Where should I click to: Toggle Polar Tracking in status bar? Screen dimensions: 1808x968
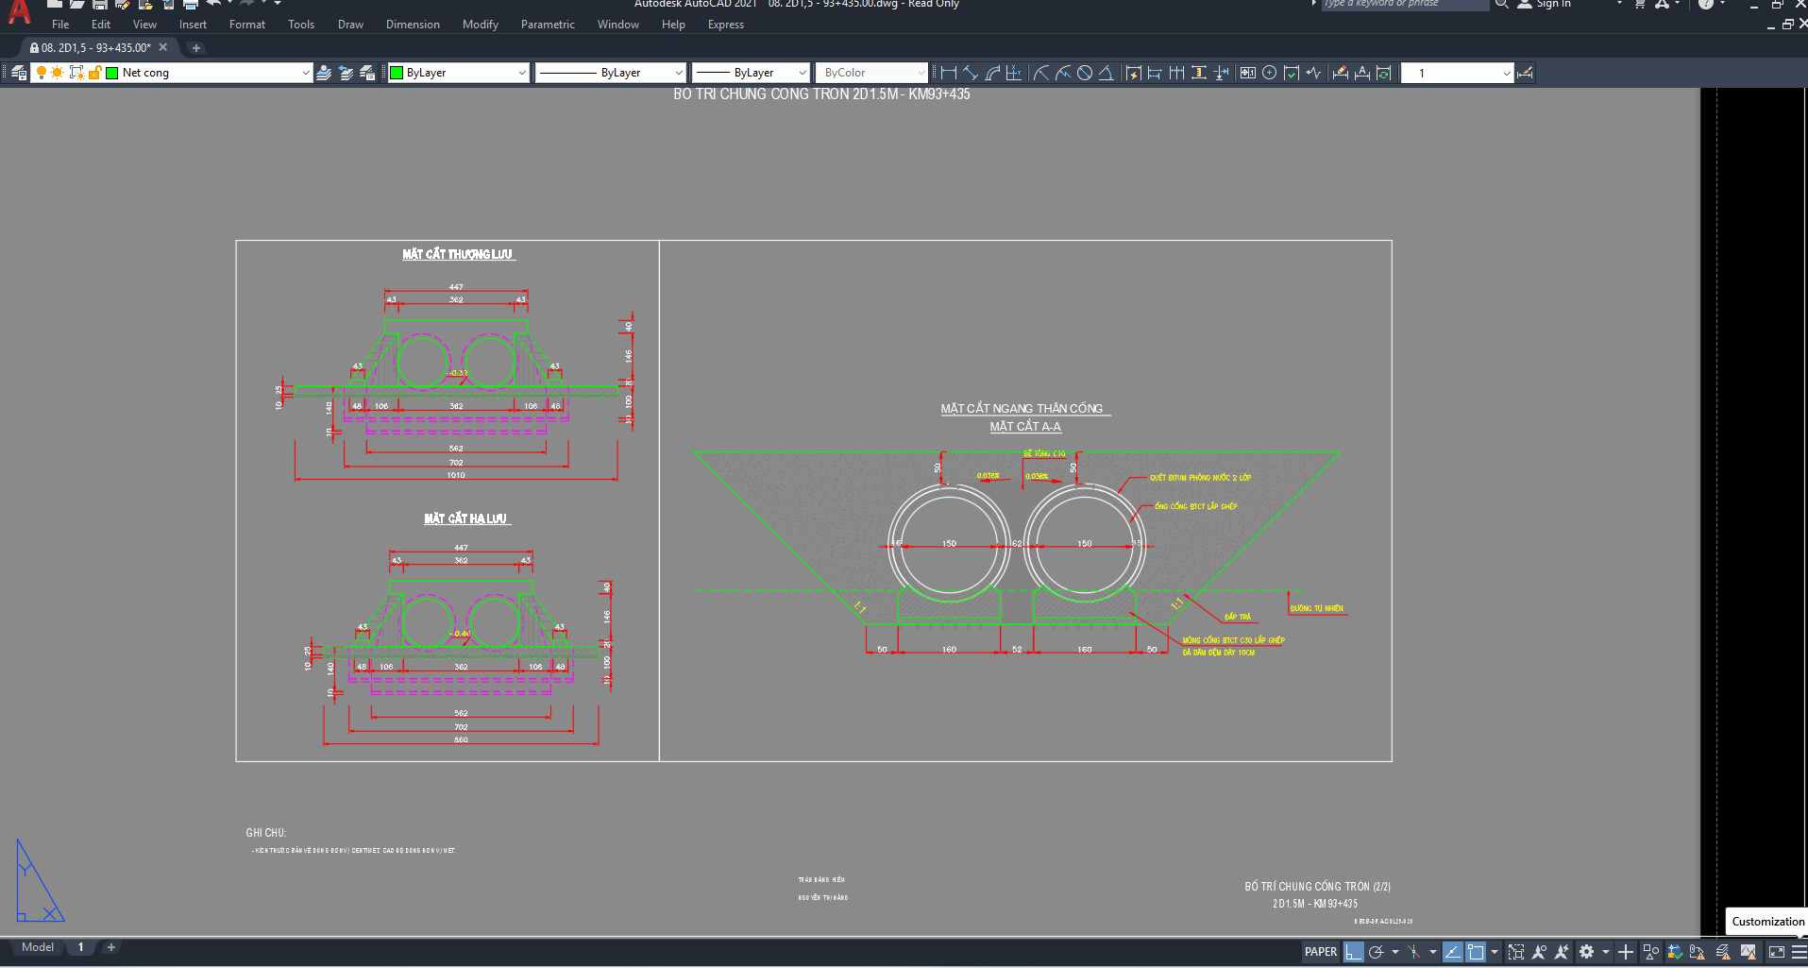point(1377,952)
